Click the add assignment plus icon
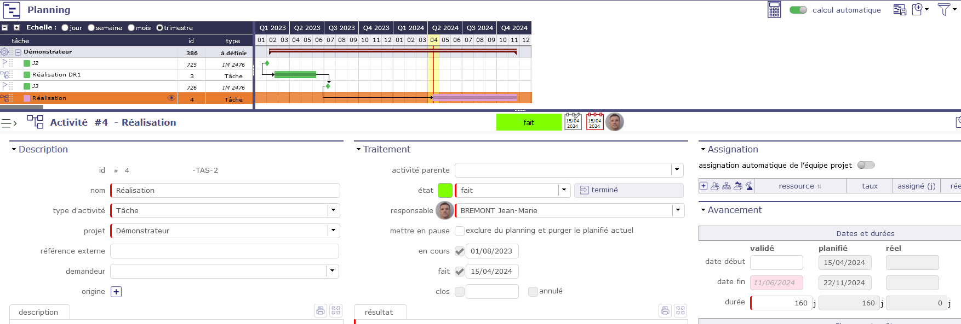This screenshot has width=961, height=324. (703, 186)
